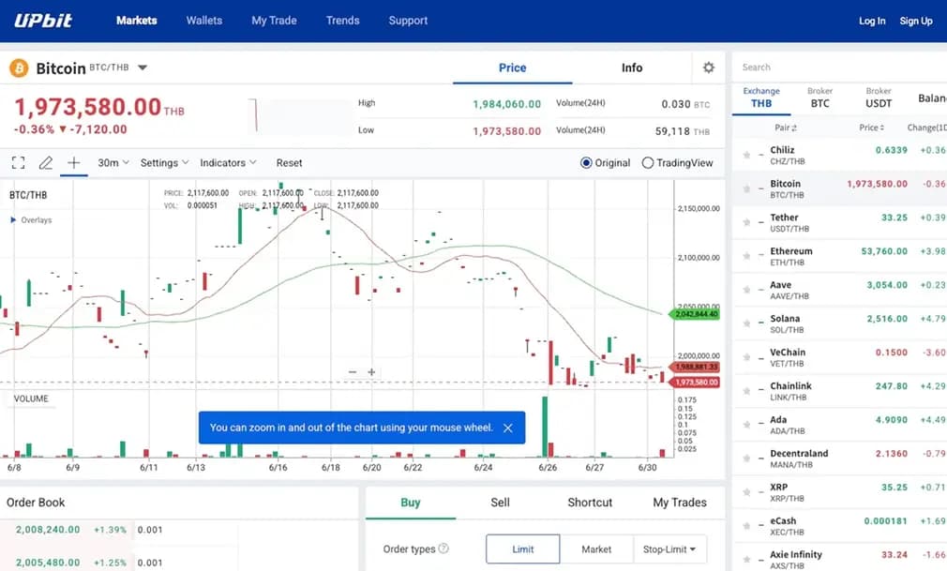Choose the Limit order type
The height and width of the screenshot is (571, 947).
click(x=523, y=548)
